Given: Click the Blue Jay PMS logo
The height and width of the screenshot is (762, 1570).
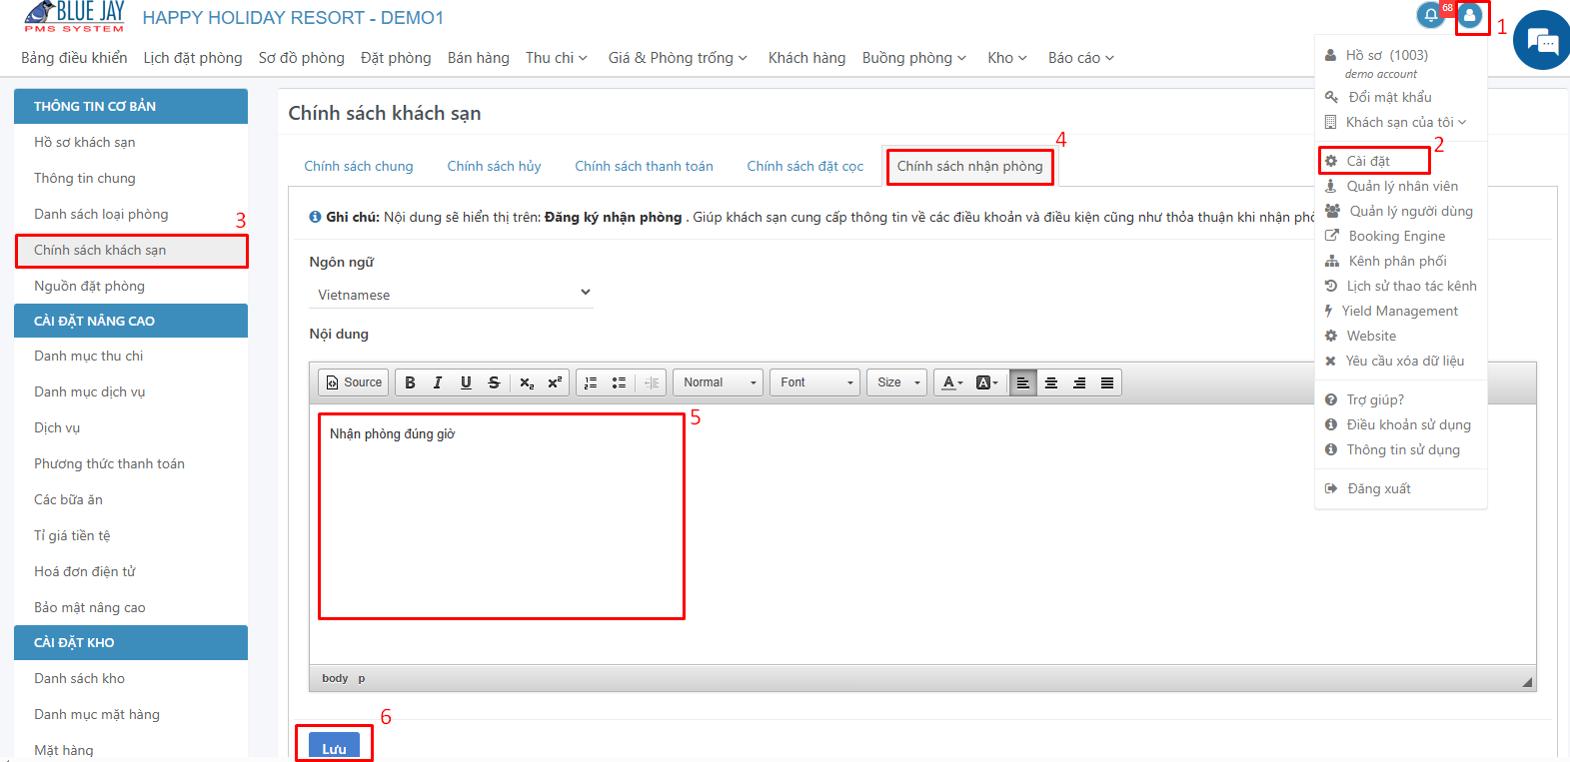Looking at the screenshot, I should tap(74, 17).
